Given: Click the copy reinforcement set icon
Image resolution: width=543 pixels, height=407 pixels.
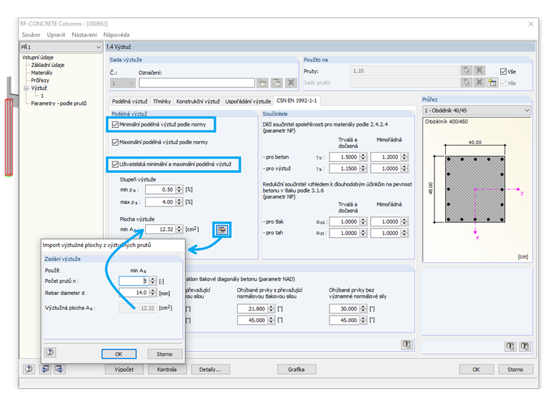Looking at the screenshot, I should coord(277,83).
